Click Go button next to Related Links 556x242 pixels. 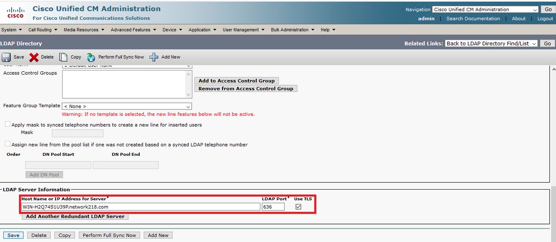(547, 43)
